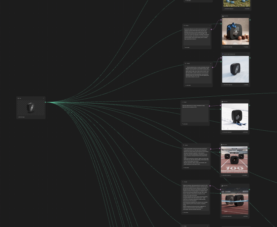Image resolution: width=277 pixels, height=227 pixels.
Task: Click purple prompt input port on ribbon box node
Action: click(x=221, y=20)
